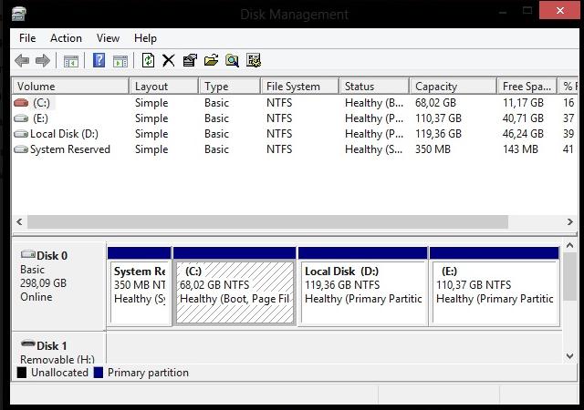
Task: Click the Disk 0 drive icon
Action: pyautogui.click(x=28, y=254)
